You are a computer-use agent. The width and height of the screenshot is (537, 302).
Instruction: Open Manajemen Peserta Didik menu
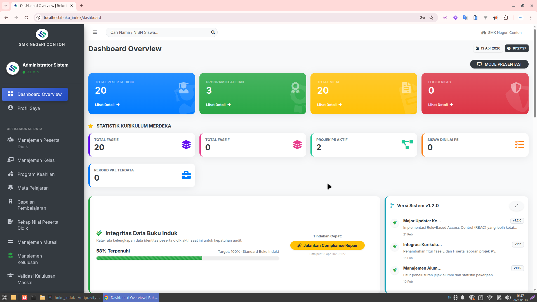38,143
